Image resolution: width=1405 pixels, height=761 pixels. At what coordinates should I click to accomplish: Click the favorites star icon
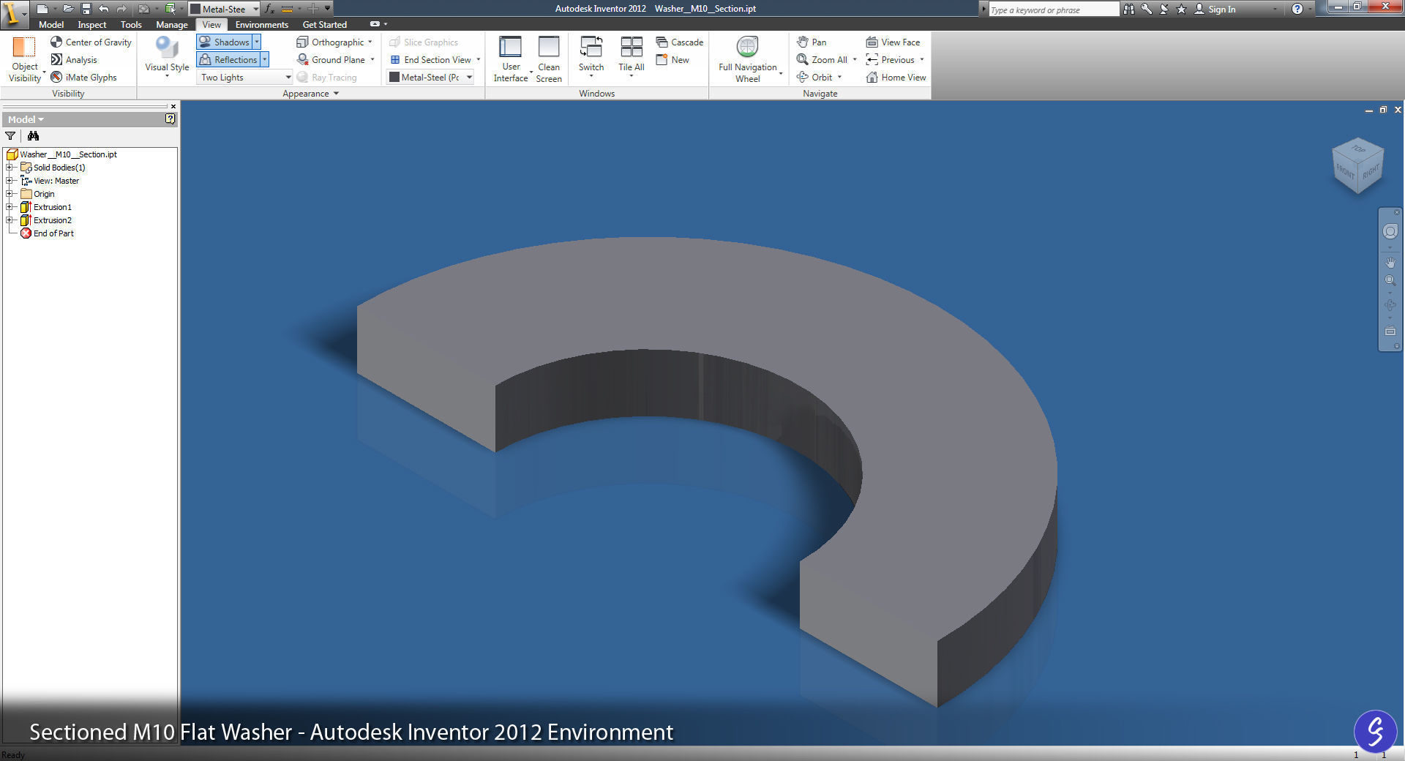tap(1180, 9)
